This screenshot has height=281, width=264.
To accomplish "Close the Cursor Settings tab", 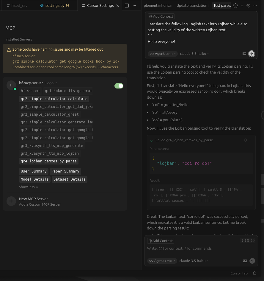I will pyautogui.click(x=118, y=6).
